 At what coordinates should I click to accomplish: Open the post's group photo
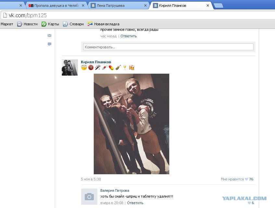pyautogui.click(x=131, y=124)
